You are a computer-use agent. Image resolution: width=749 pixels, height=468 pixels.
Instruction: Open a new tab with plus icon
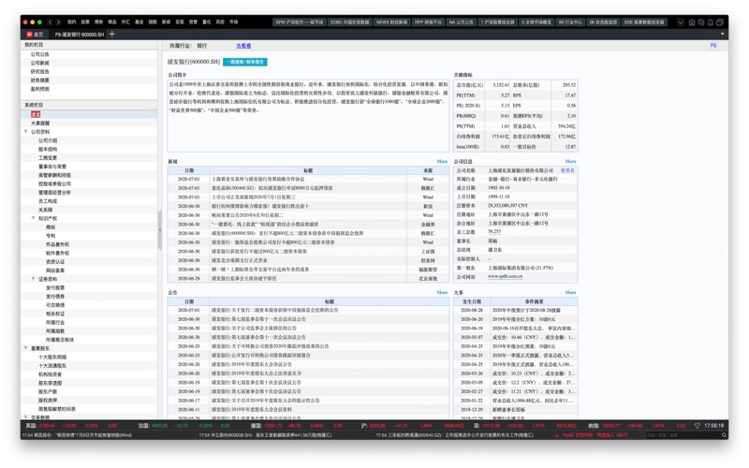click(x=112, y=35)
